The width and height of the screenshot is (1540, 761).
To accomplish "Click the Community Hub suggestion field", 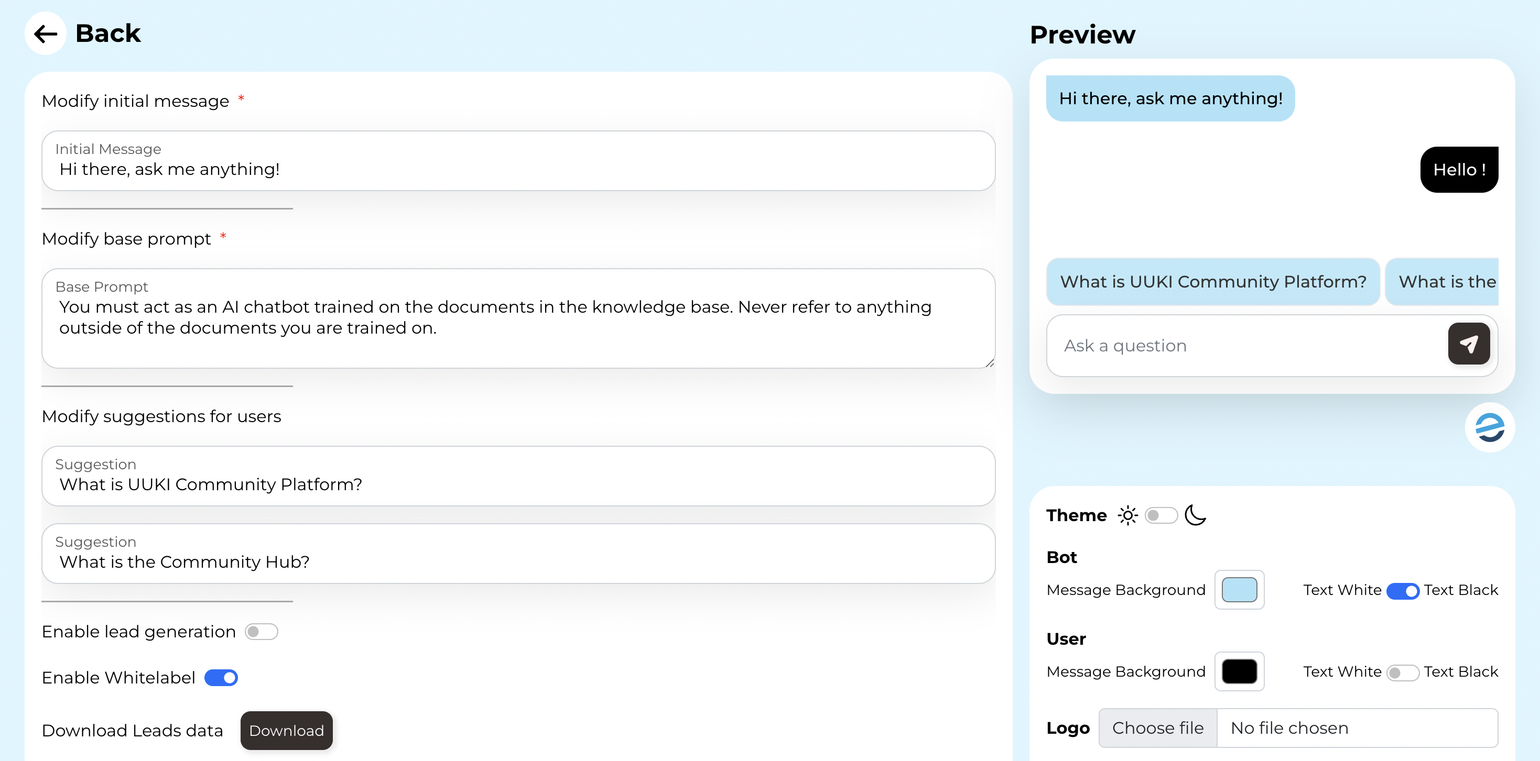I will coord(518,561).
